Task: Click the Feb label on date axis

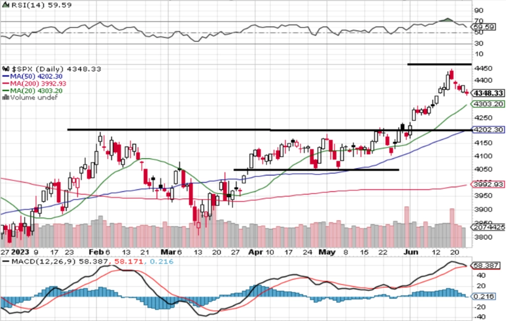Action: coord(96,252)
